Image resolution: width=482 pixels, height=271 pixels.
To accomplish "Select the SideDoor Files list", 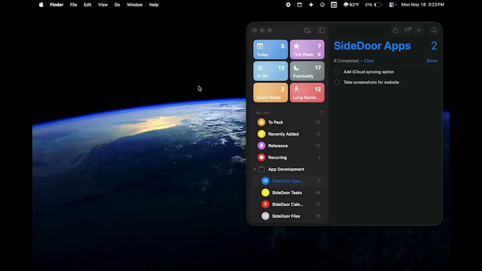I will pyautogui.click(x=289, y=216).
